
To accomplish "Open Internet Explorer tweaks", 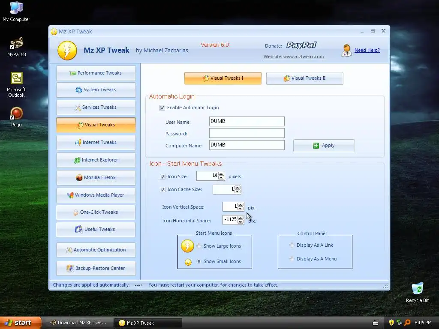I will [96, 160].
